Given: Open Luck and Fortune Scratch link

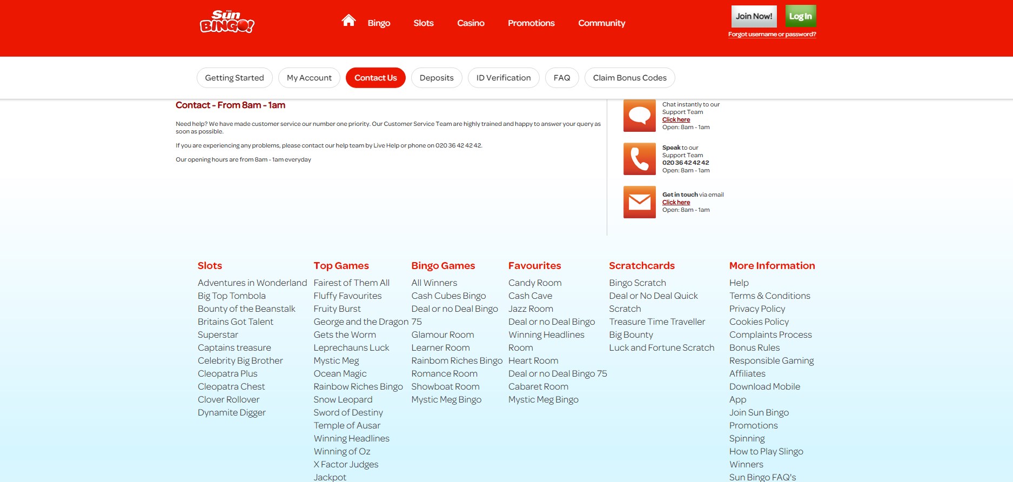Looking at the screenshot, I should [662, 347].
